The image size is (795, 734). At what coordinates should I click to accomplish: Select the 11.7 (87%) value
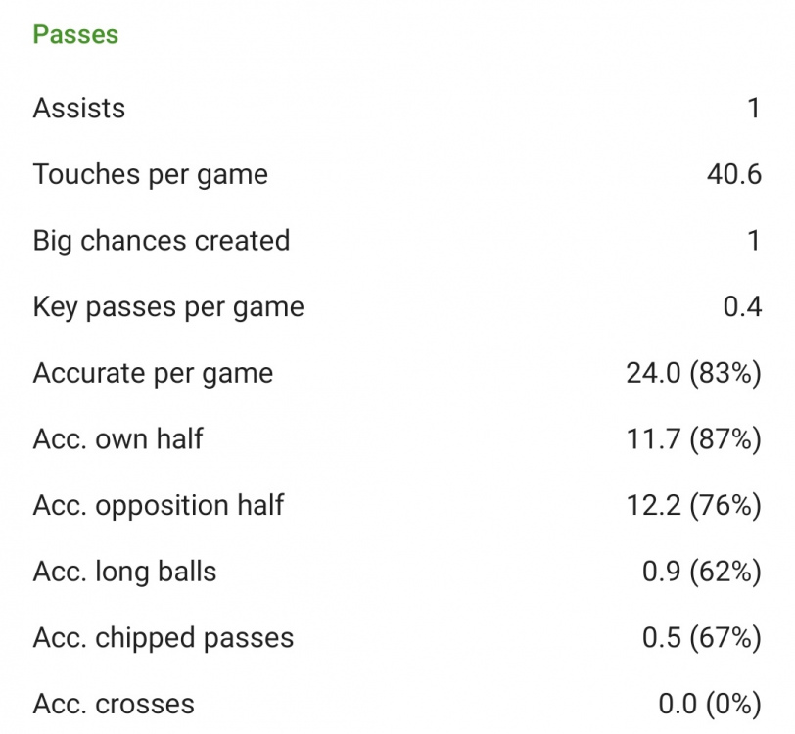point(693,439)
